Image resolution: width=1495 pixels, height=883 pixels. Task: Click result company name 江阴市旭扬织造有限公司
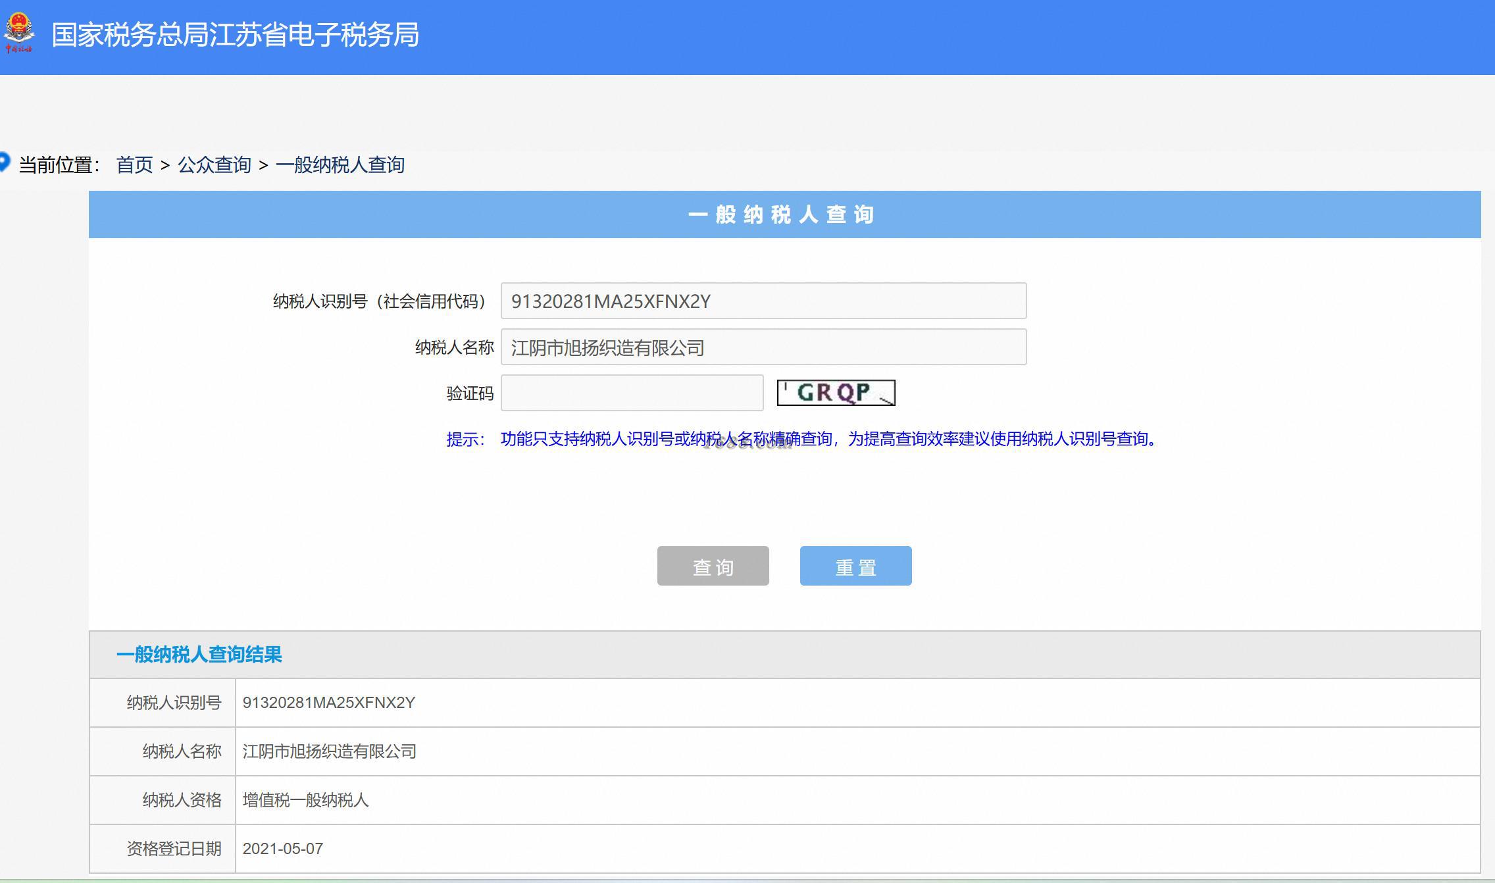329,751
